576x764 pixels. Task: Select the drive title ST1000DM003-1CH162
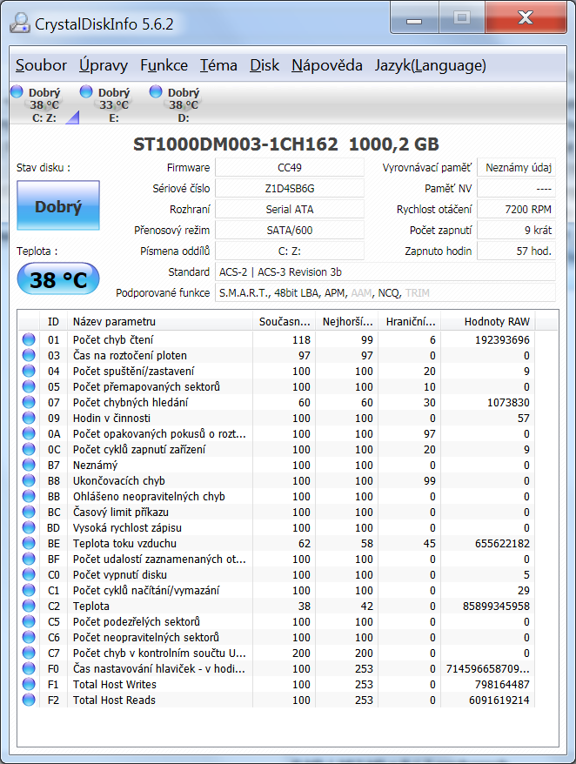236,144
